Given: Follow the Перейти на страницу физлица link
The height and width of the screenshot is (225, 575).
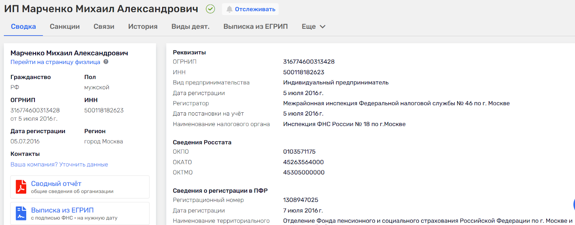Looking at the screenshot, I should coord(55,62).
